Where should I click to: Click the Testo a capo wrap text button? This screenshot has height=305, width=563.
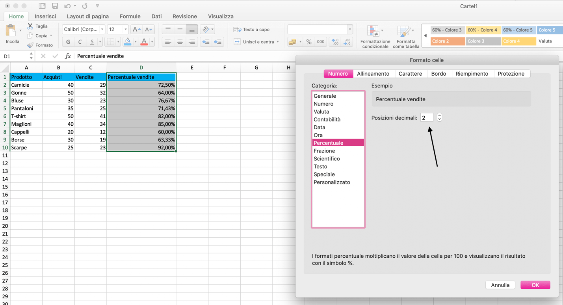pyautogui.click(x=251, y=30)
